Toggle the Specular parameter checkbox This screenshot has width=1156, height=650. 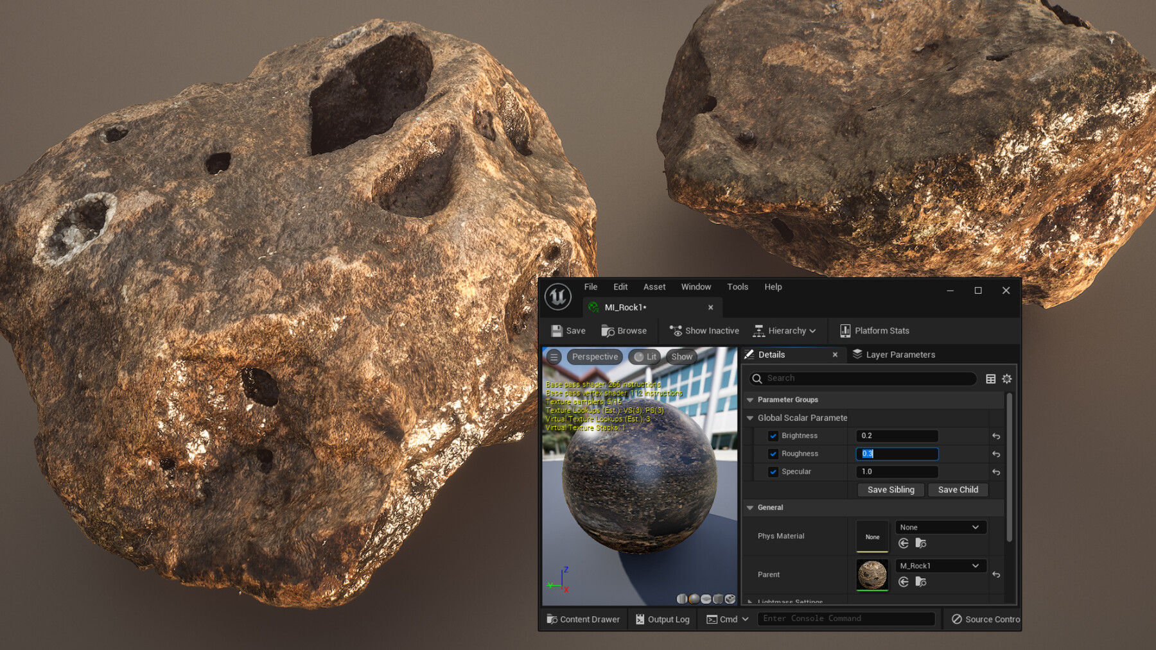(773, 472)
